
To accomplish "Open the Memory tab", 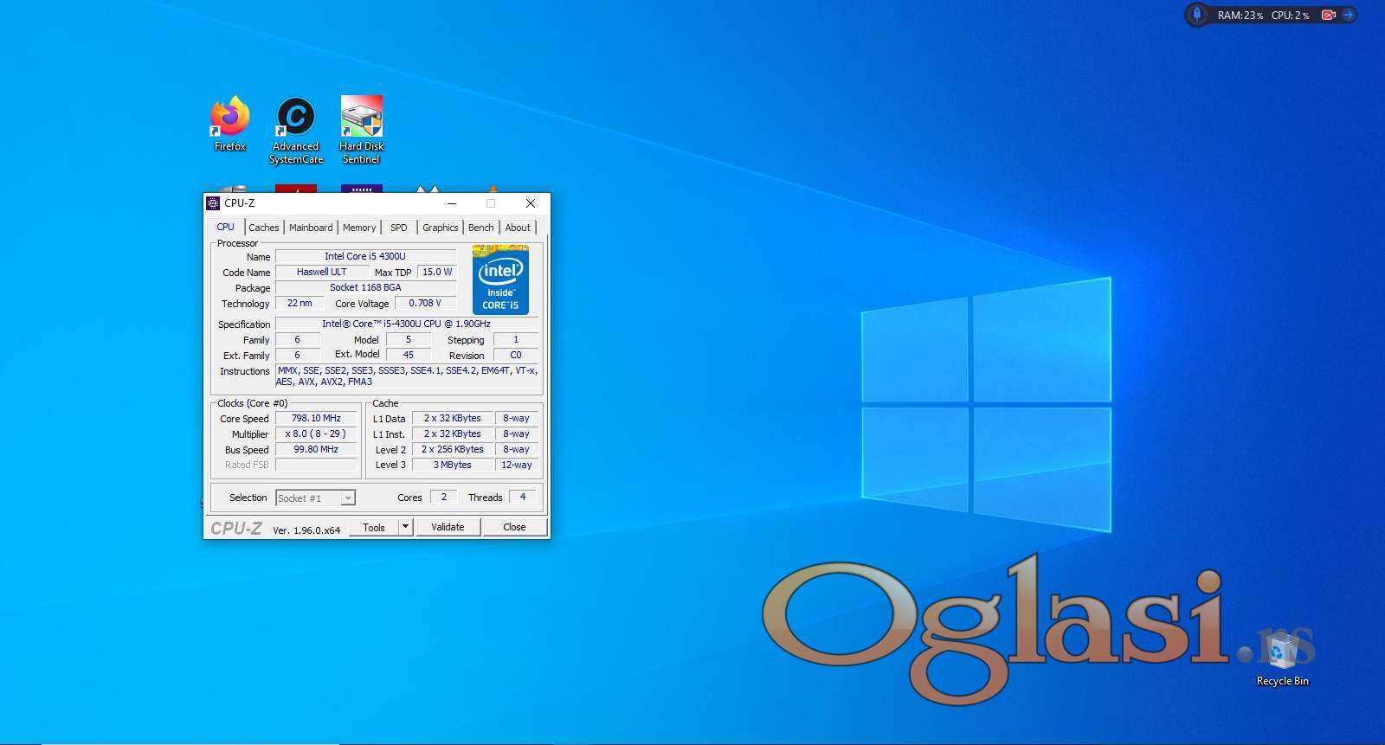I will coord(359,228).
